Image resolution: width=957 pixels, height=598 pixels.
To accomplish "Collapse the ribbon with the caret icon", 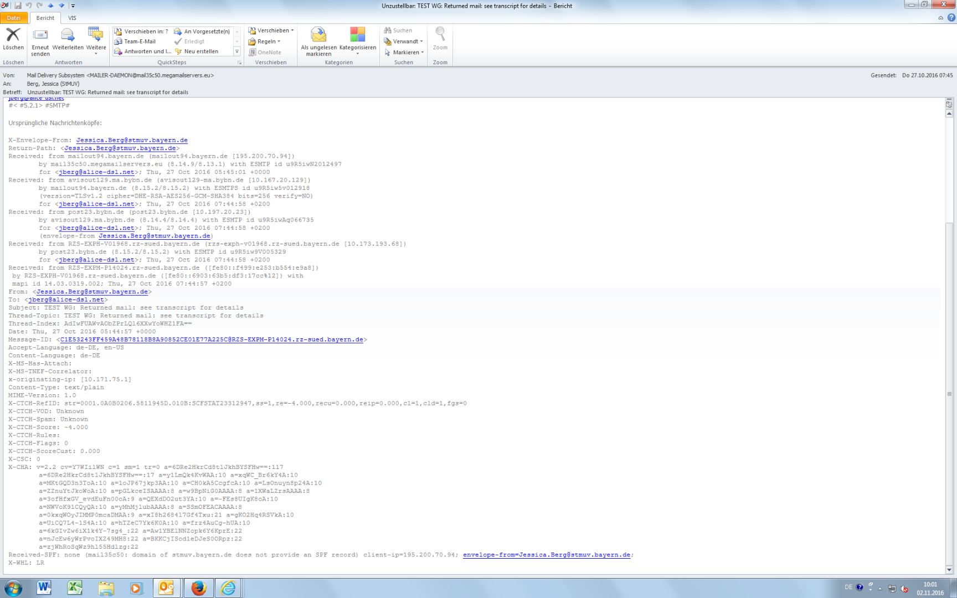I will pyautogui.click(x=940, y=18).
